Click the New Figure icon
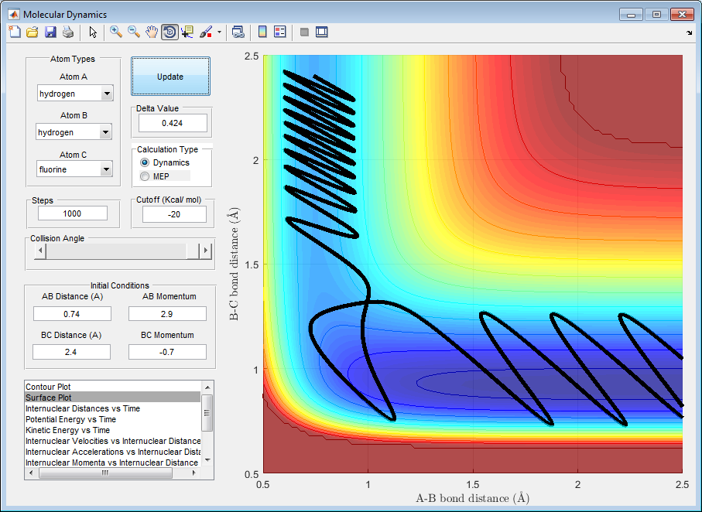The width and height of the screenshot is (702, 512). pyautogui.click(x=15, y=32)
